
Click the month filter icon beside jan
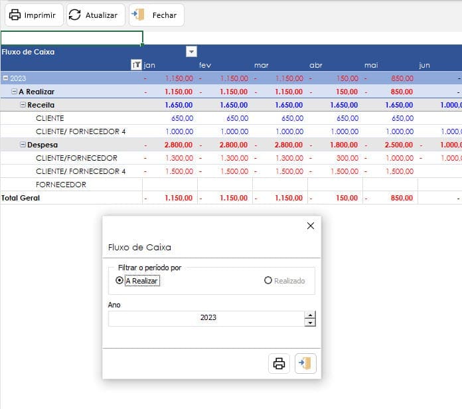(x=136, y=65)
